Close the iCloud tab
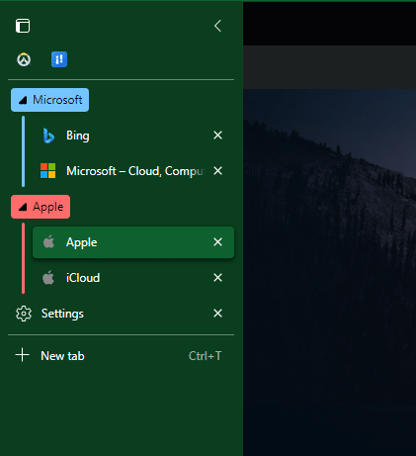Viewport: 416px width, 456px height. pyautogui.click(x=217, y=278)
